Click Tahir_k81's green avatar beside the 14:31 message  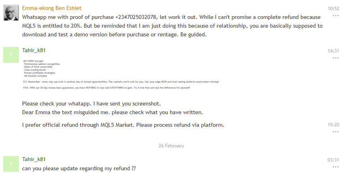11,55
